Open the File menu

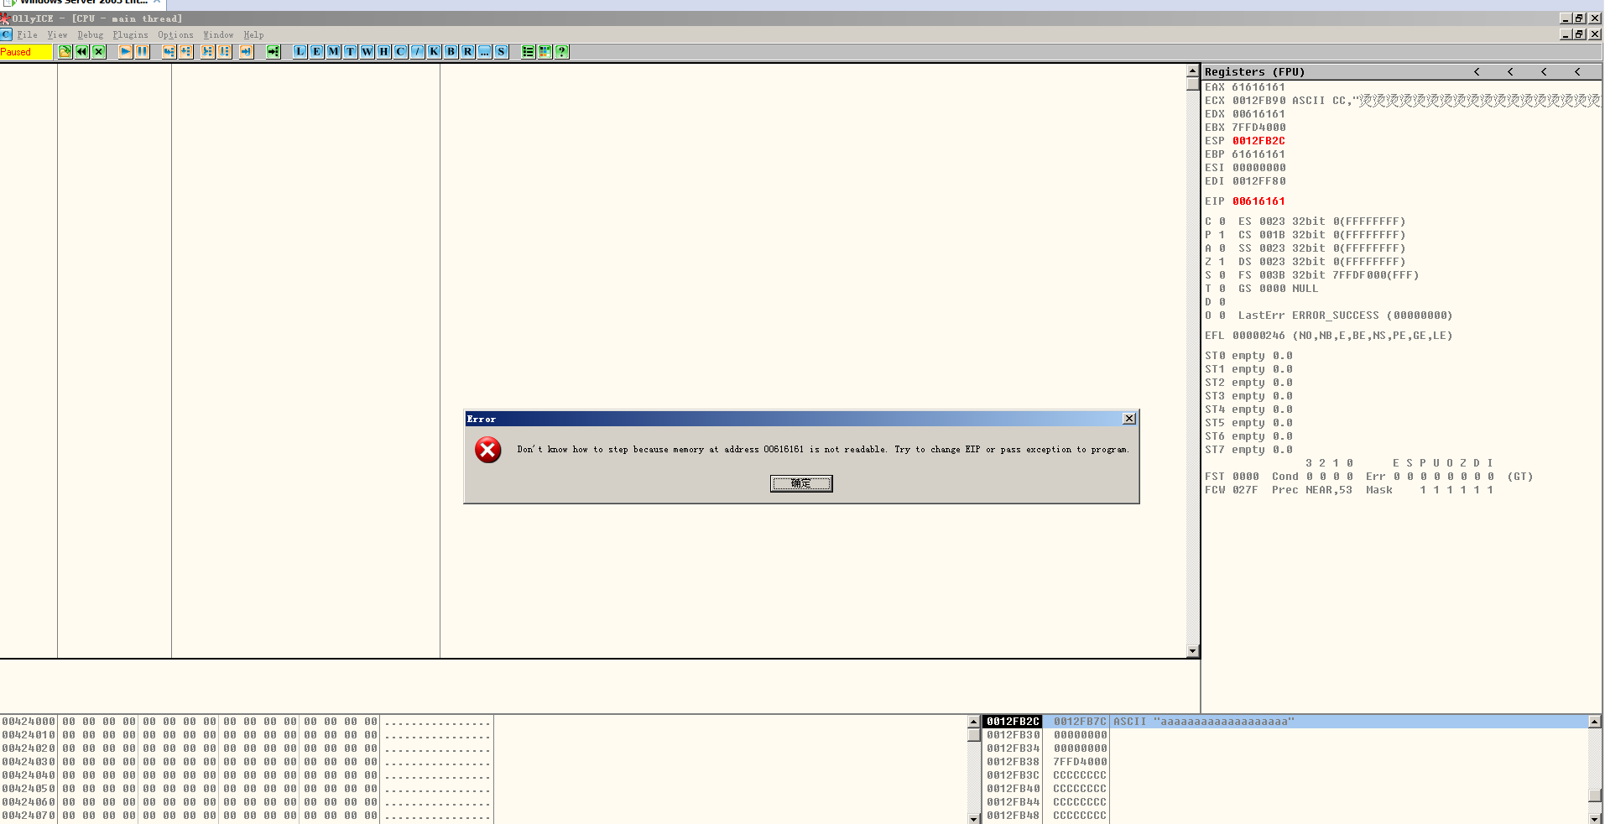27,35
